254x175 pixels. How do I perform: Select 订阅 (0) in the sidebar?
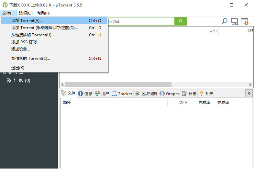tap(22, 80)
